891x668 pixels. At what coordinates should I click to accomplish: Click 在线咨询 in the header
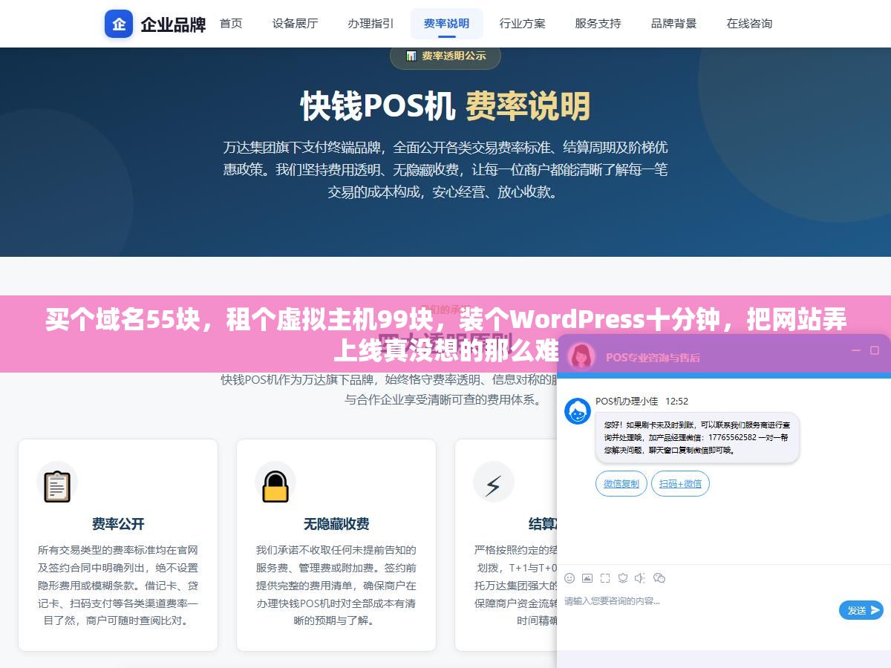749,24
